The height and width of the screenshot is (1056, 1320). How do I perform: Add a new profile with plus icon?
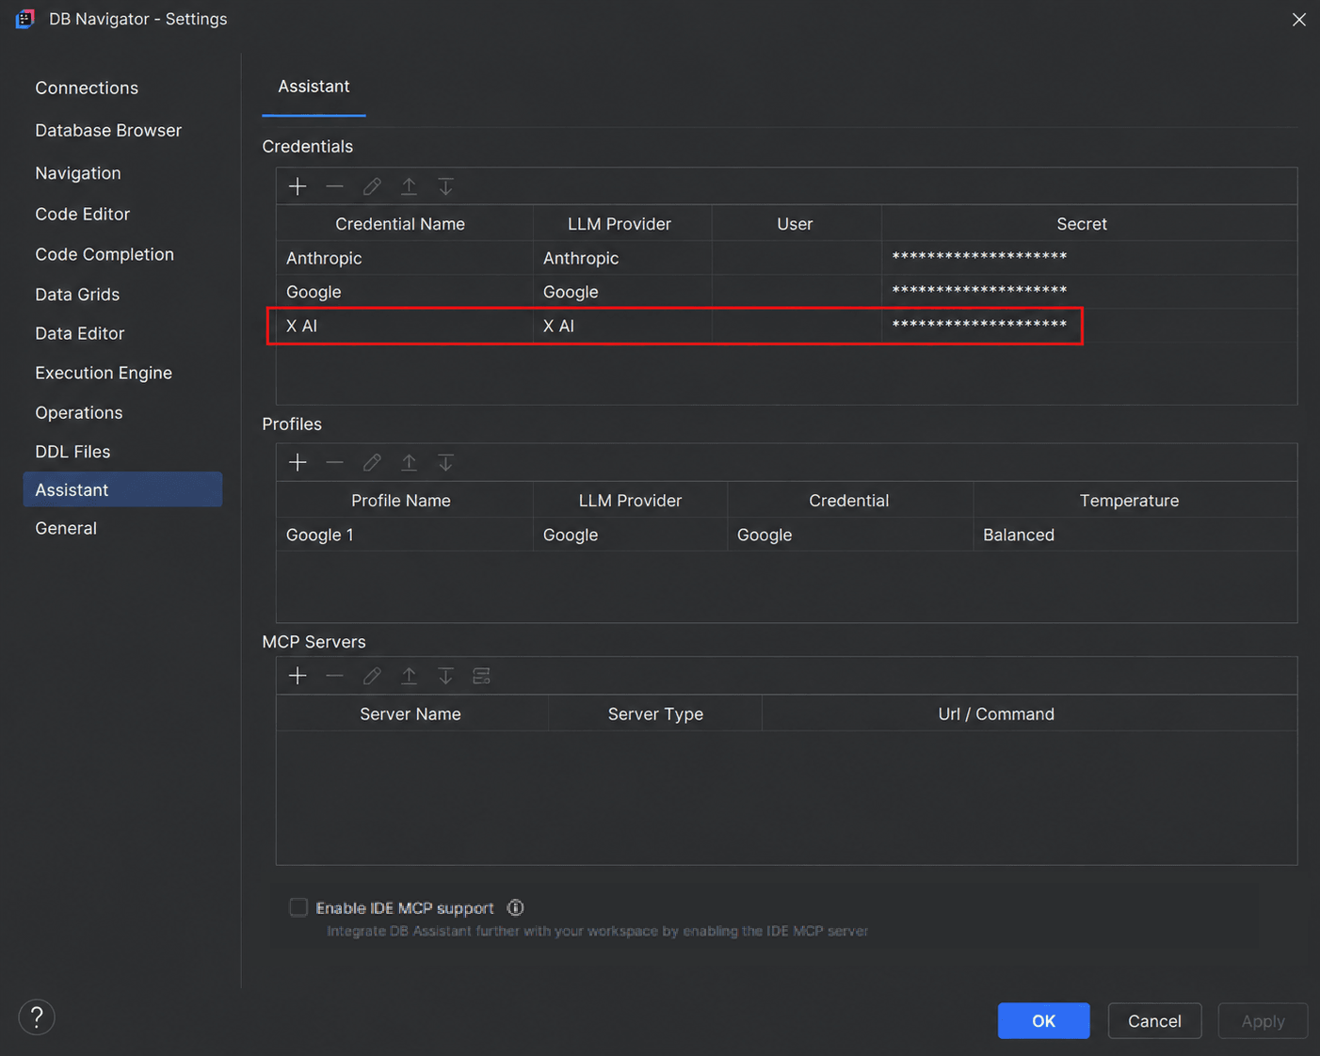tap(298, 462)
